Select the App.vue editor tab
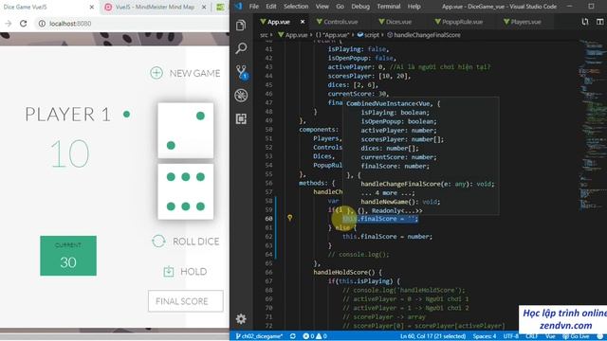This screenshot has height=341, width=607. click(278, 22)
